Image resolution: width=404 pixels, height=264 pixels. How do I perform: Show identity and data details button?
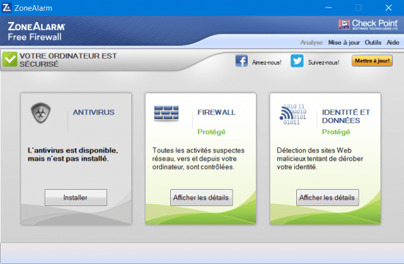pos(327,197)
